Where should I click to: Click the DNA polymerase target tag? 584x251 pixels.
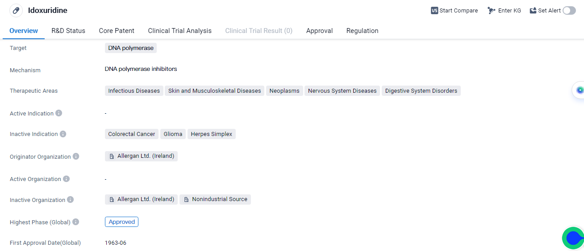click(131, 48)
